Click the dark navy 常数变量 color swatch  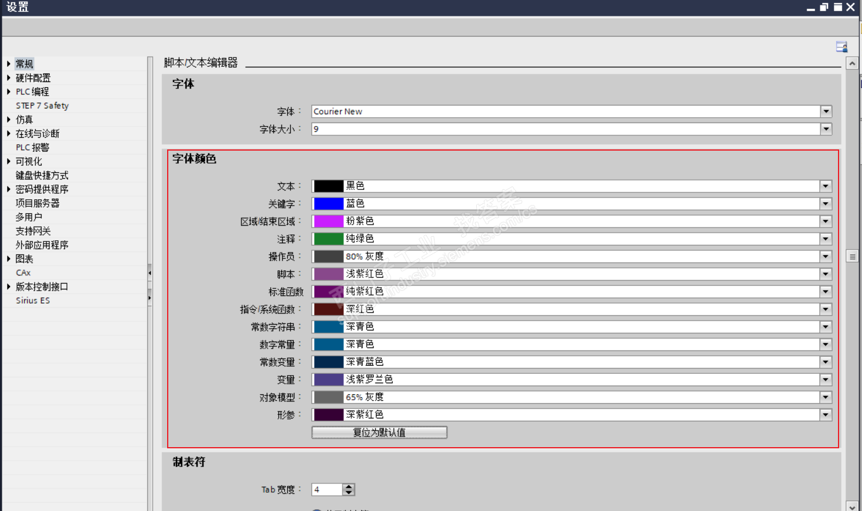coord(328,362)
